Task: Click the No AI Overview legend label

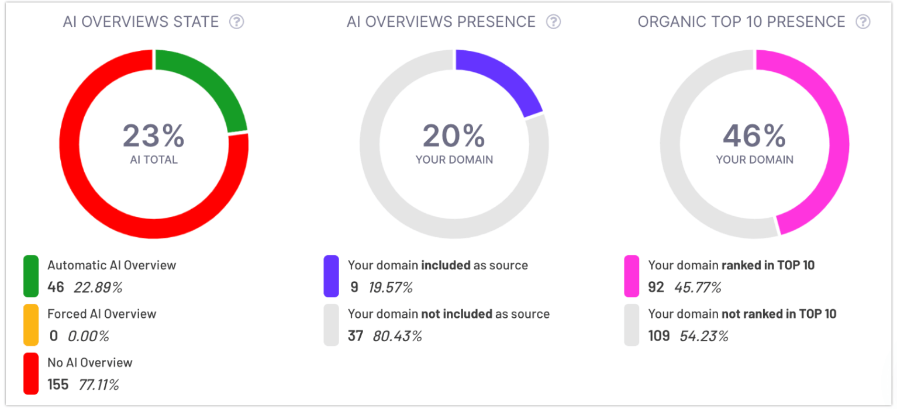Action: pyautogui.click(x=90, y=362)
